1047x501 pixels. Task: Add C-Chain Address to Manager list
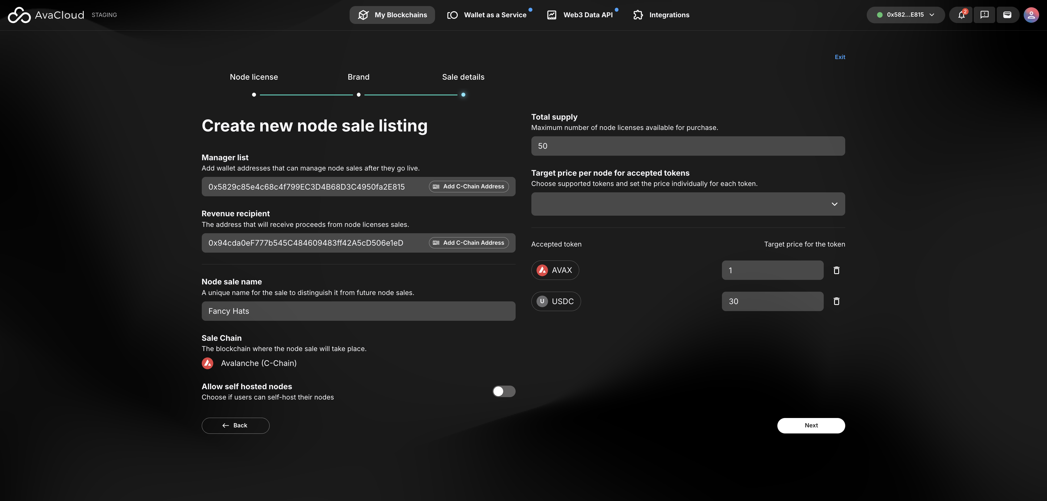469,187
